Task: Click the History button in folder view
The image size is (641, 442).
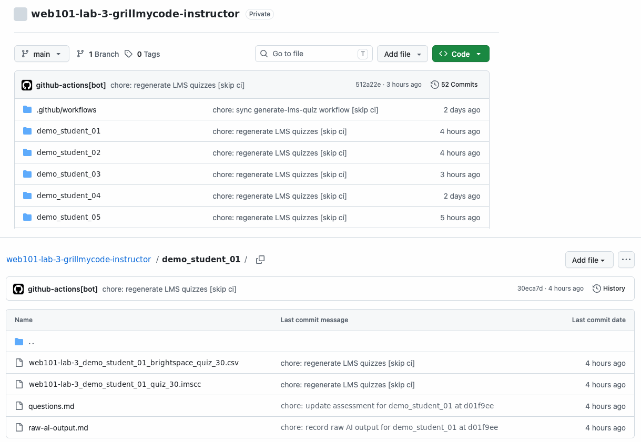Action: tap(609, 289)
